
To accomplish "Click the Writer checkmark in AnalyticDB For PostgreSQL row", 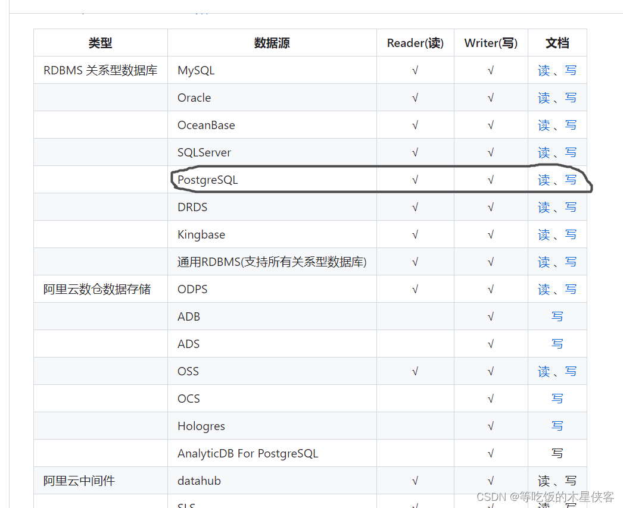I will [491, 454].
